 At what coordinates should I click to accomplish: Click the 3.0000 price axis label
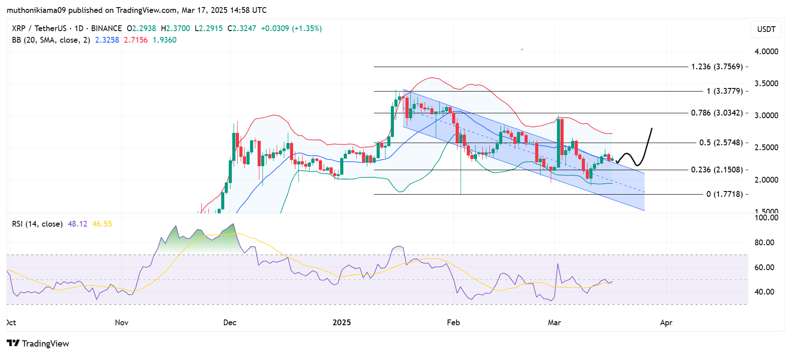click(x=766, y=116)
